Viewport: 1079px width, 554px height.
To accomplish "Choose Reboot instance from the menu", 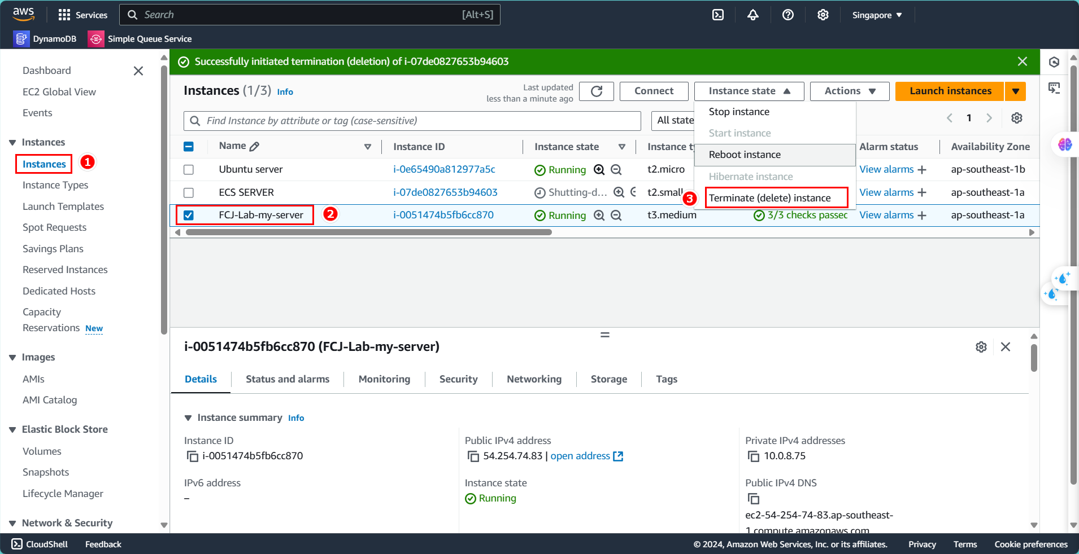I will [775, 155].
